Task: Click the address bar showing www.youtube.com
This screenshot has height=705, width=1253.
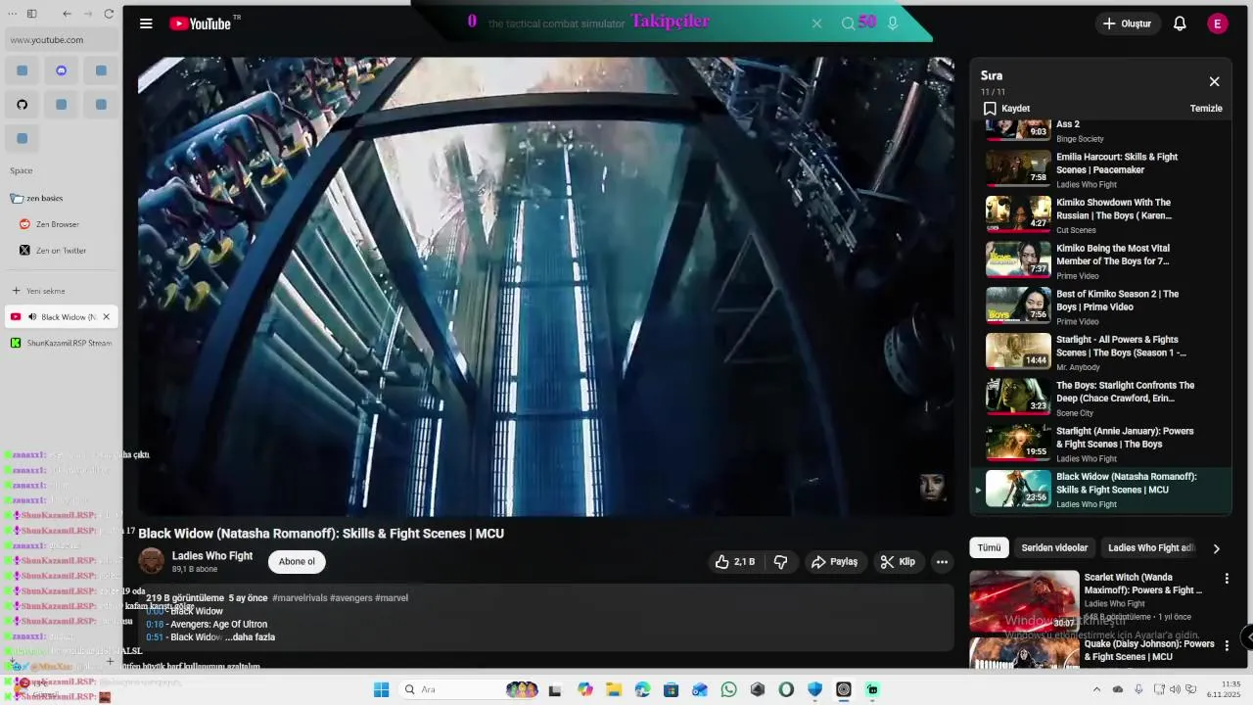Action: [63, 40]
